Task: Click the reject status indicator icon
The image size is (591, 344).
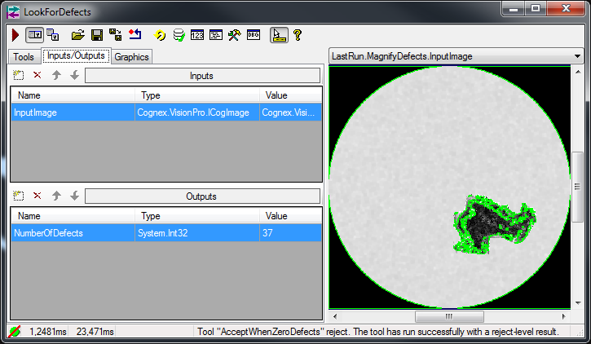Action: 15,332
